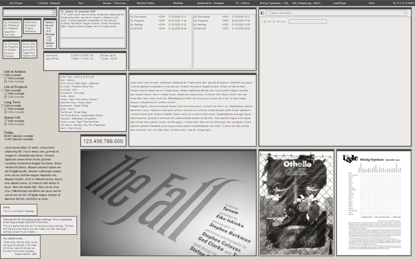Toggle the bookmarks sidebar panel icon
415x259 pixels.
coord(262,13)
